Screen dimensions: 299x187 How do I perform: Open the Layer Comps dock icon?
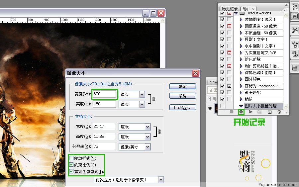(295, 68)
